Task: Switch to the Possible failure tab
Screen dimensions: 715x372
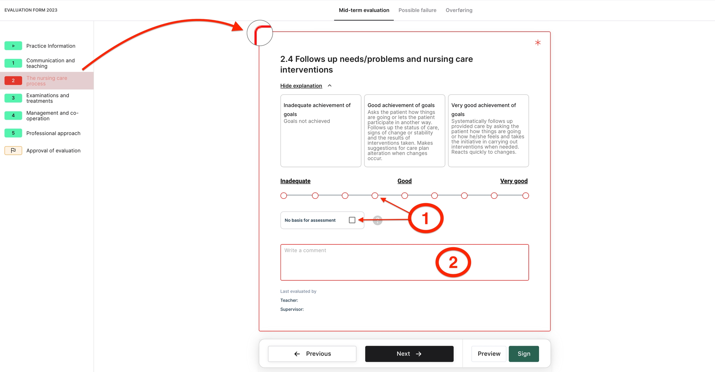Action: click(417, 10)
